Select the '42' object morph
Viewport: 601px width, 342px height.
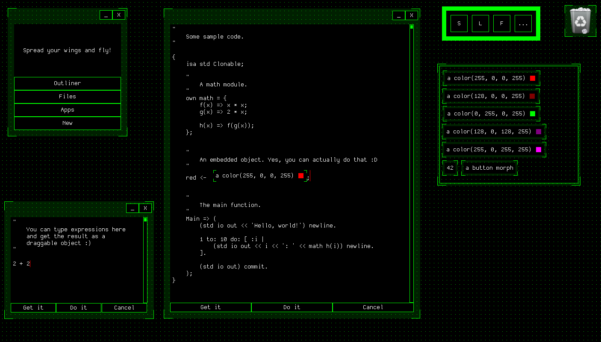coord(450,168)
